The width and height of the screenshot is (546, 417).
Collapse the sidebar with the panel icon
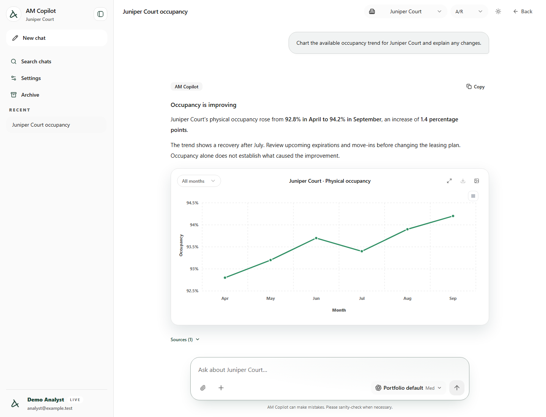(x=100, y=14)
